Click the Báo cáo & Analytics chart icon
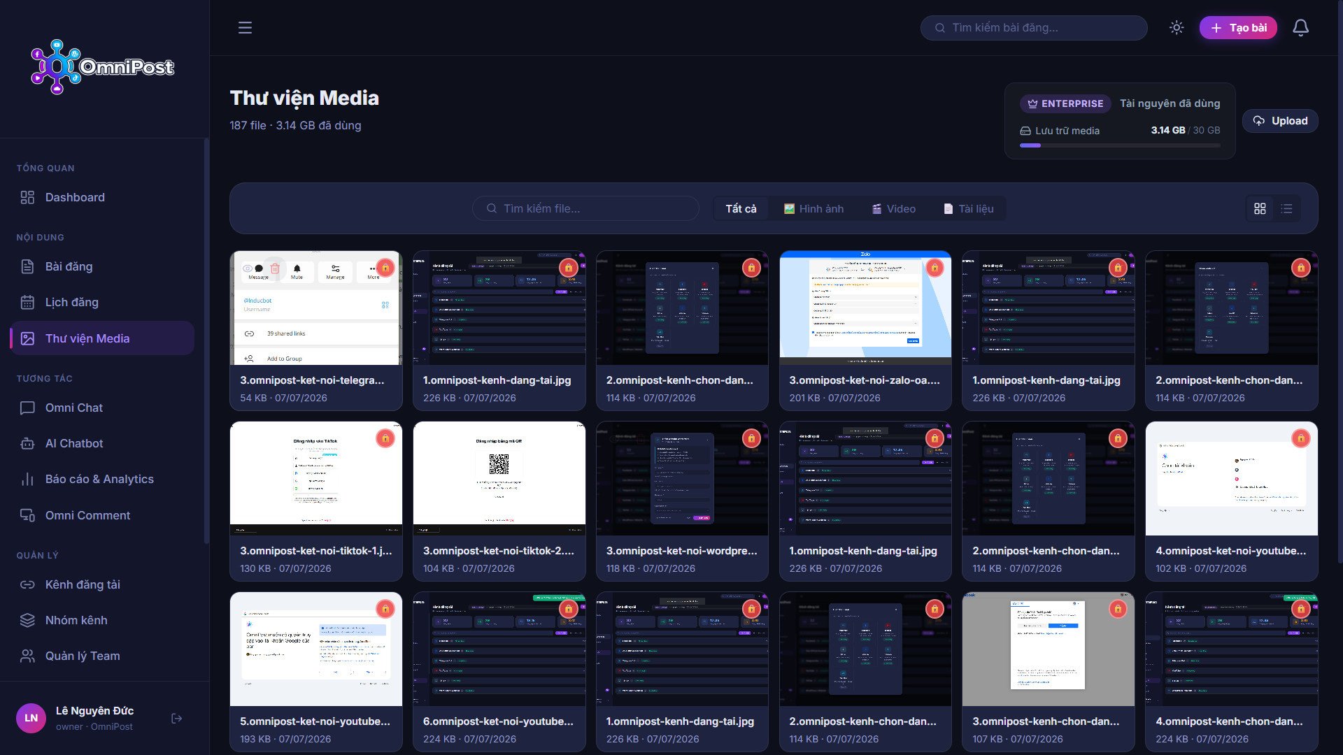The image size is (1343, 755). tap(27, 479)
